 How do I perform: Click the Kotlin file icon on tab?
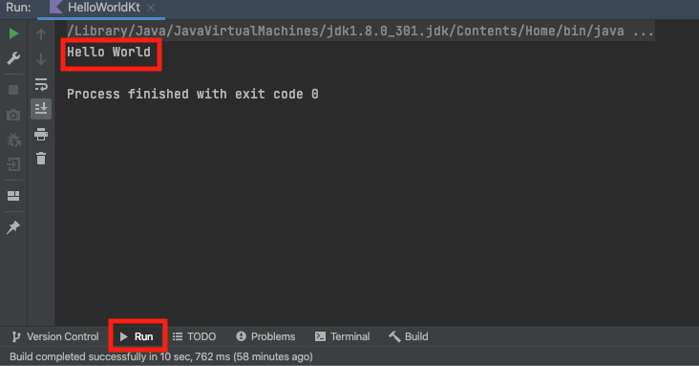(x=55, y=7)
